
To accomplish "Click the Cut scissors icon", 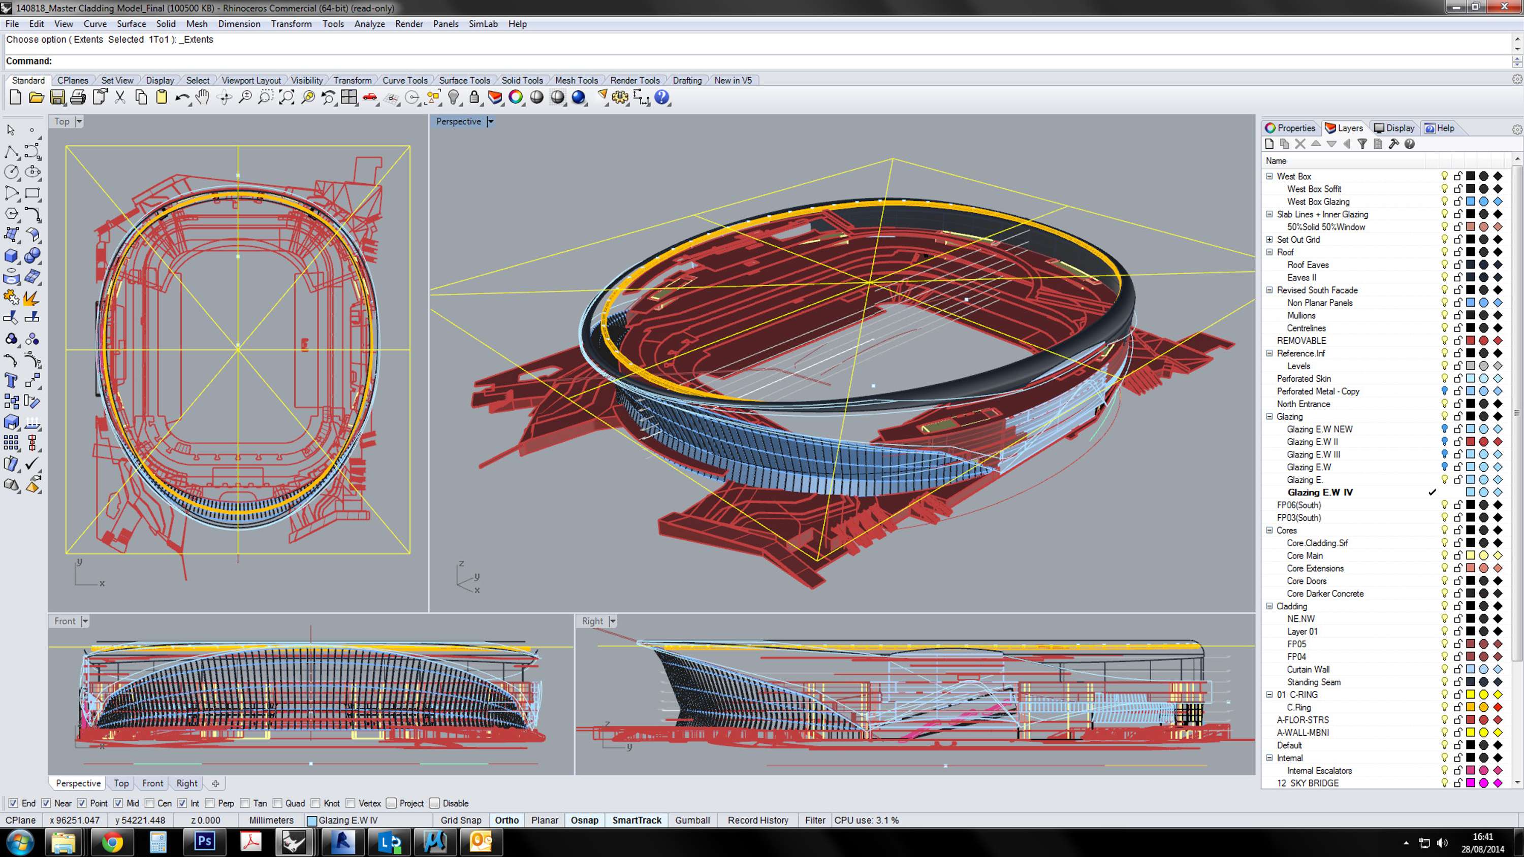I will click(x=120, y=97).
